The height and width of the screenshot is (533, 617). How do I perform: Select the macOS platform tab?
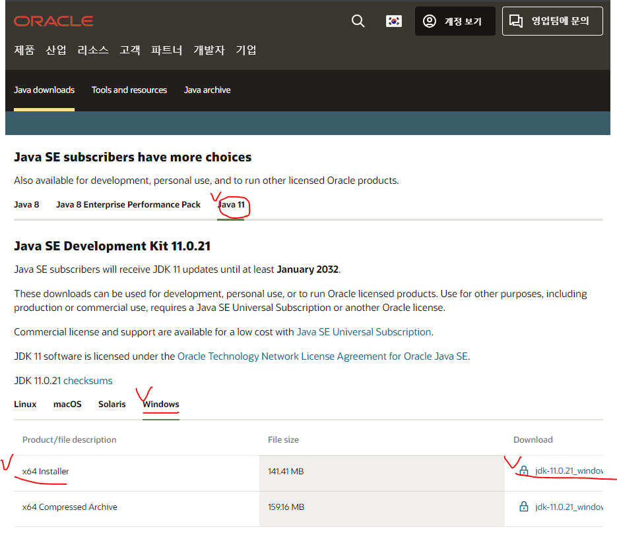click(x=67, y=404)
